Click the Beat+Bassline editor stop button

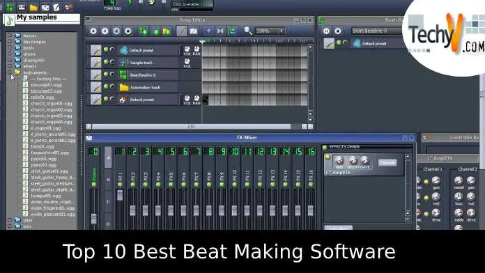pyautogui.click(x=338, y=31)
